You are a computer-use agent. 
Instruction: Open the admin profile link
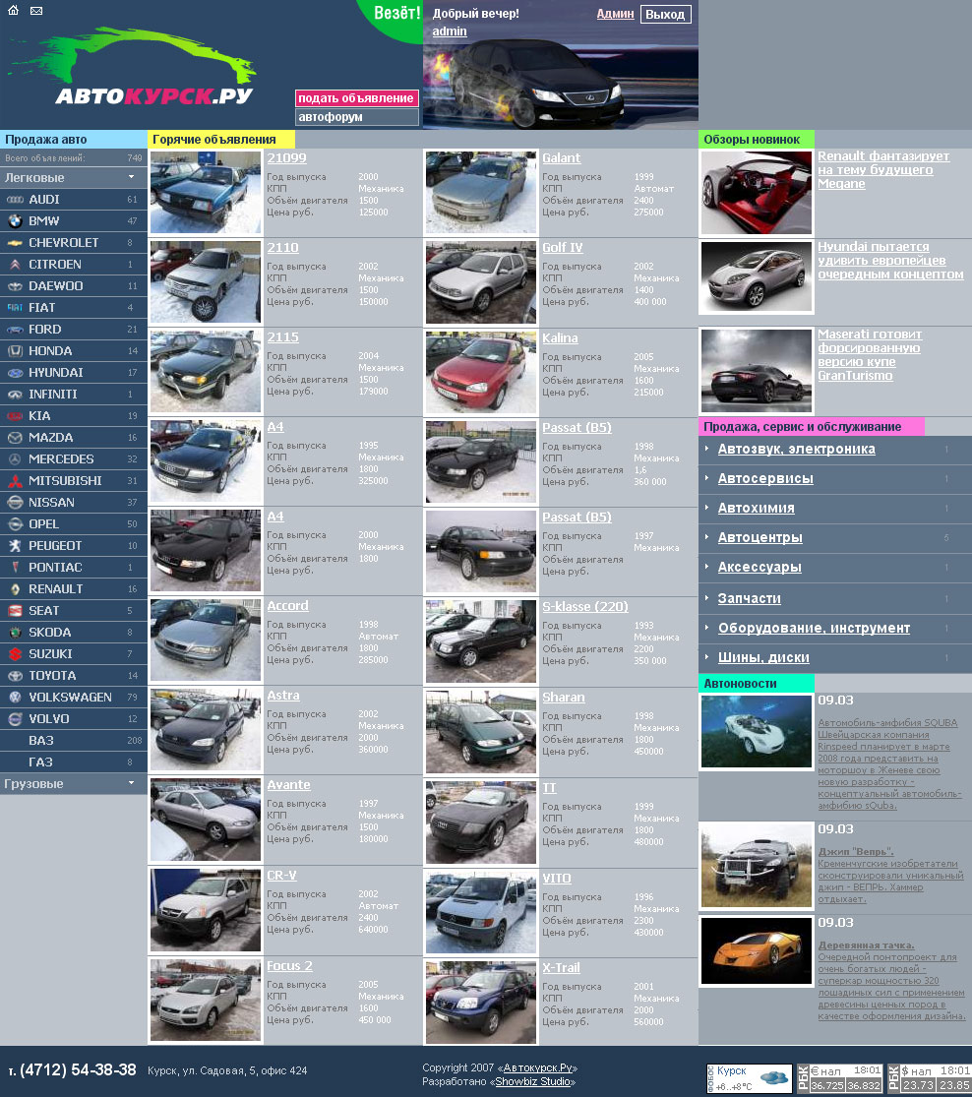coord(448,31)
